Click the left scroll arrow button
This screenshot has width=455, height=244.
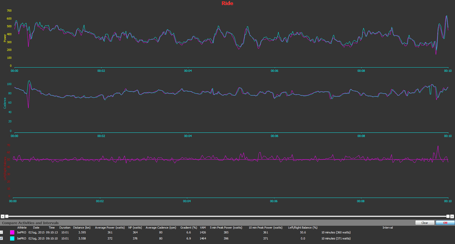coord(3,216)
